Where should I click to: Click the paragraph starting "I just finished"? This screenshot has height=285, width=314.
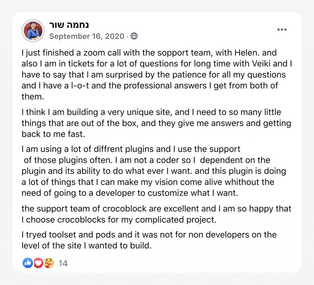[157, 75]
